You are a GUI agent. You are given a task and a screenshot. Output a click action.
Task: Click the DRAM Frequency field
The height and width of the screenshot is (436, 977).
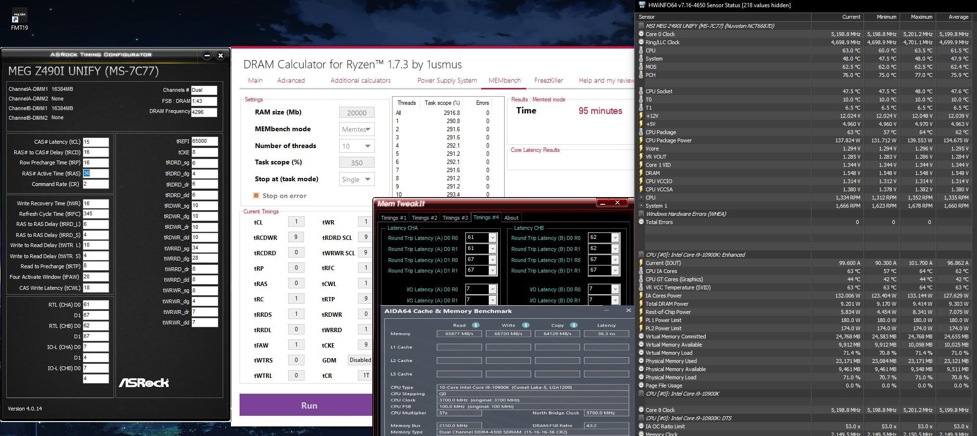pyautogui.click(x=204, y=112)
